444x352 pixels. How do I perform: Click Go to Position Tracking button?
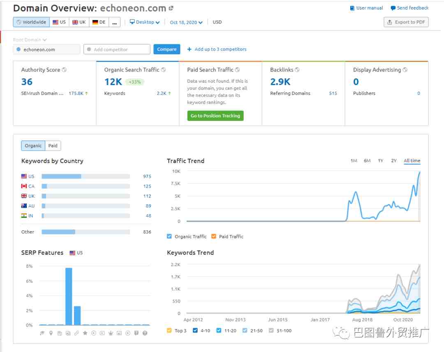pyautogui.click(x=215, y=116)
